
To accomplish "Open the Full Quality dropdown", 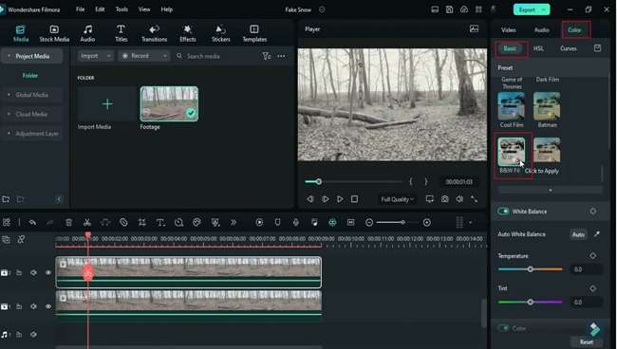I will 398,199.
